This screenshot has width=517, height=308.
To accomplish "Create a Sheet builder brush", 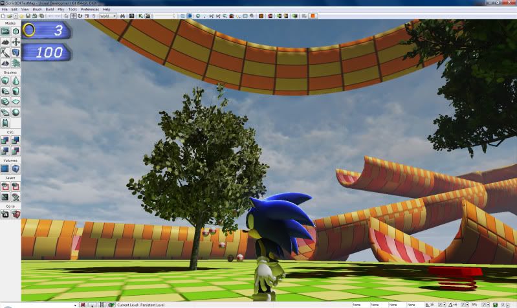I will click(x=16, y=102).
